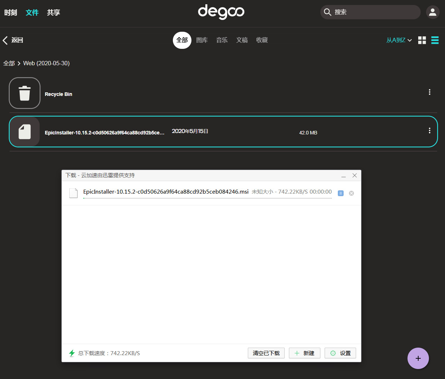445x379 pixels.
Task: Switch to grid view layout
Action: [422, 40]
